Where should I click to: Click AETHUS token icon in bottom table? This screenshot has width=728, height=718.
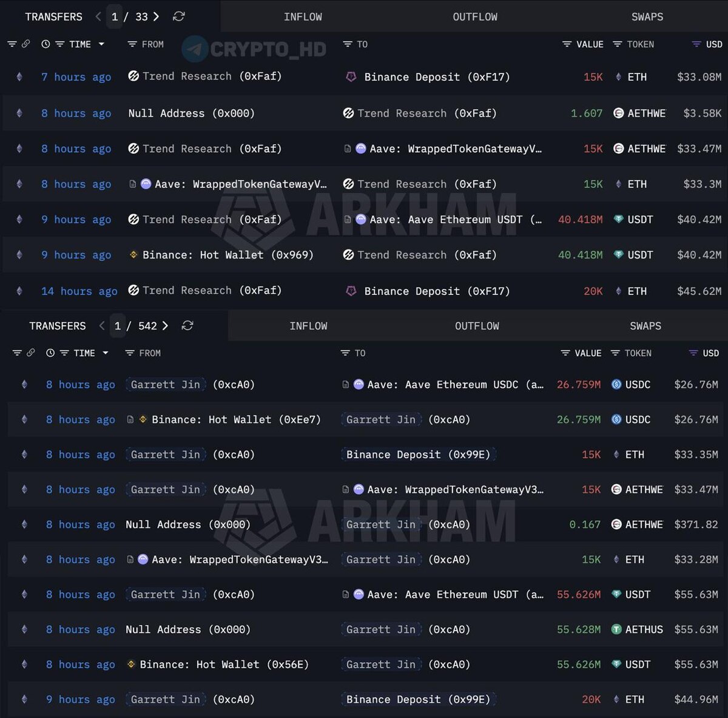(x=616, y=629)
